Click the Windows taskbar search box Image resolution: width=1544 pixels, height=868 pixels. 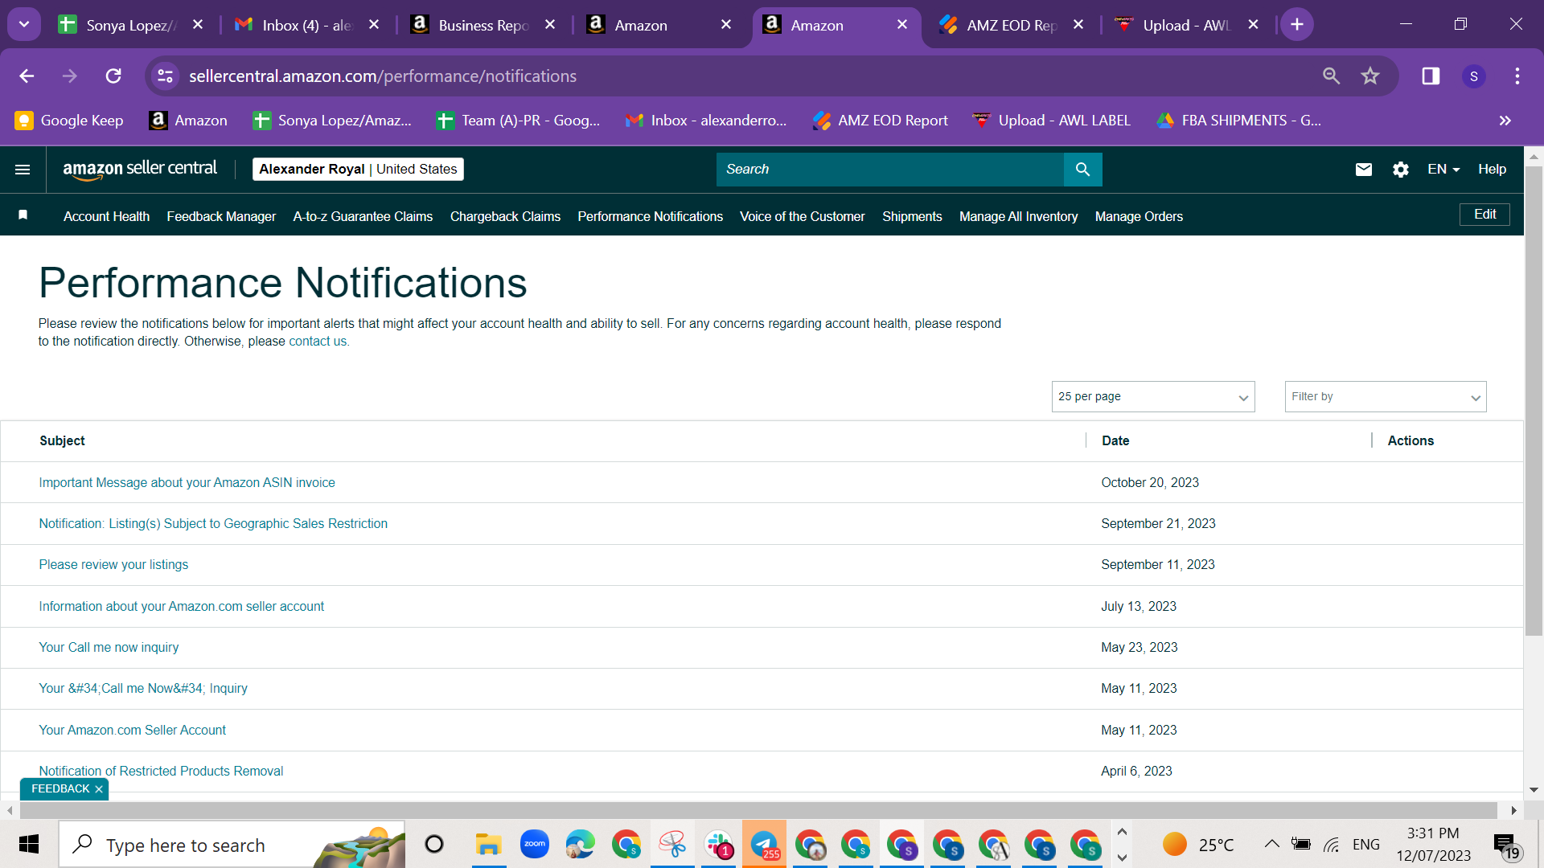[x=232, y=845]
